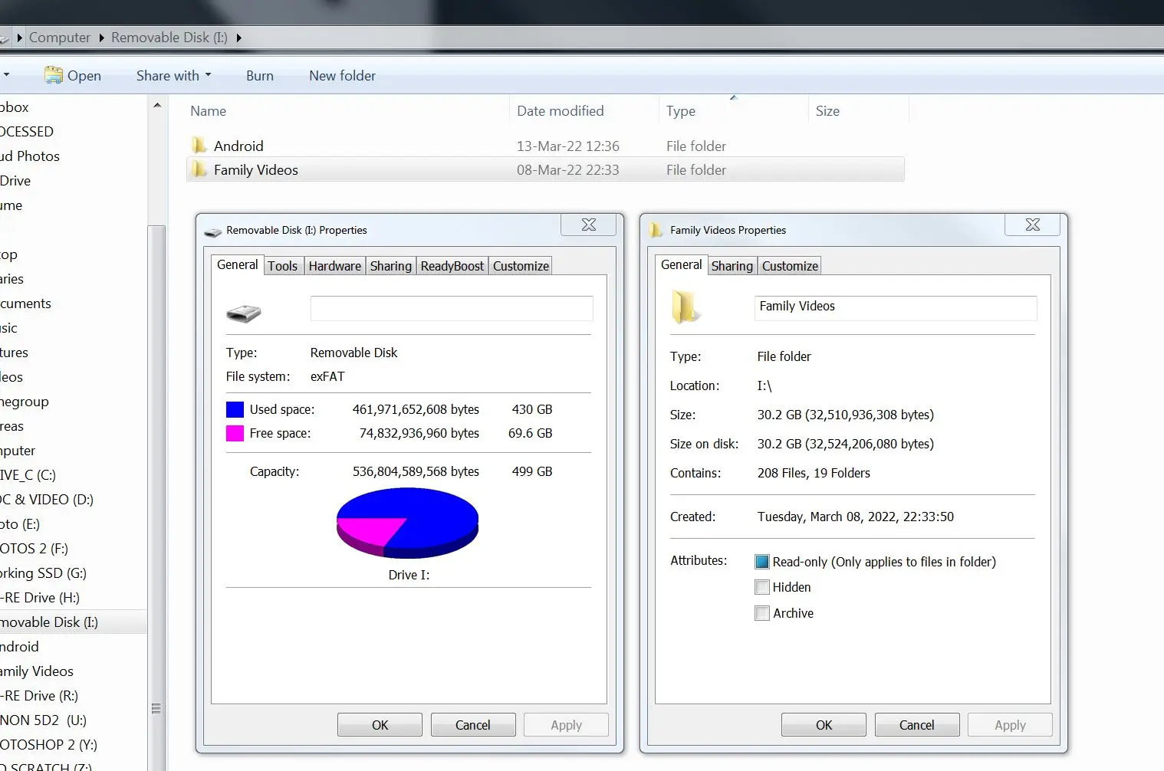Click the drive label input field

pyautogui.click(x=452, y=308)
